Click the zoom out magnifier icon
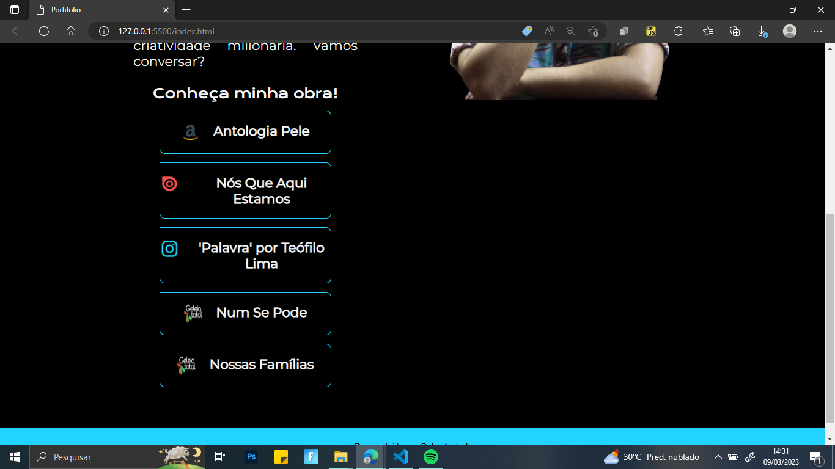835x469 pixels. pyautogui.click(x=571, y=31)
